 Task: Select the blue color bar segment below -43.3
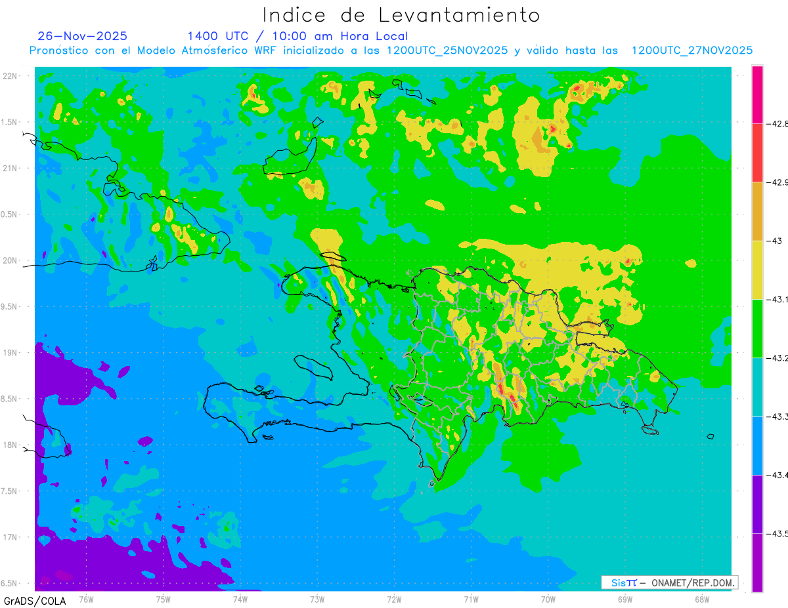(758, 446)
